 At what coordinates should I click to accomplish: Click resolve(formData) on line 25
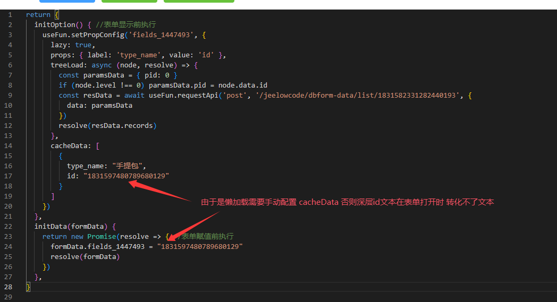(x=85, y=256)
